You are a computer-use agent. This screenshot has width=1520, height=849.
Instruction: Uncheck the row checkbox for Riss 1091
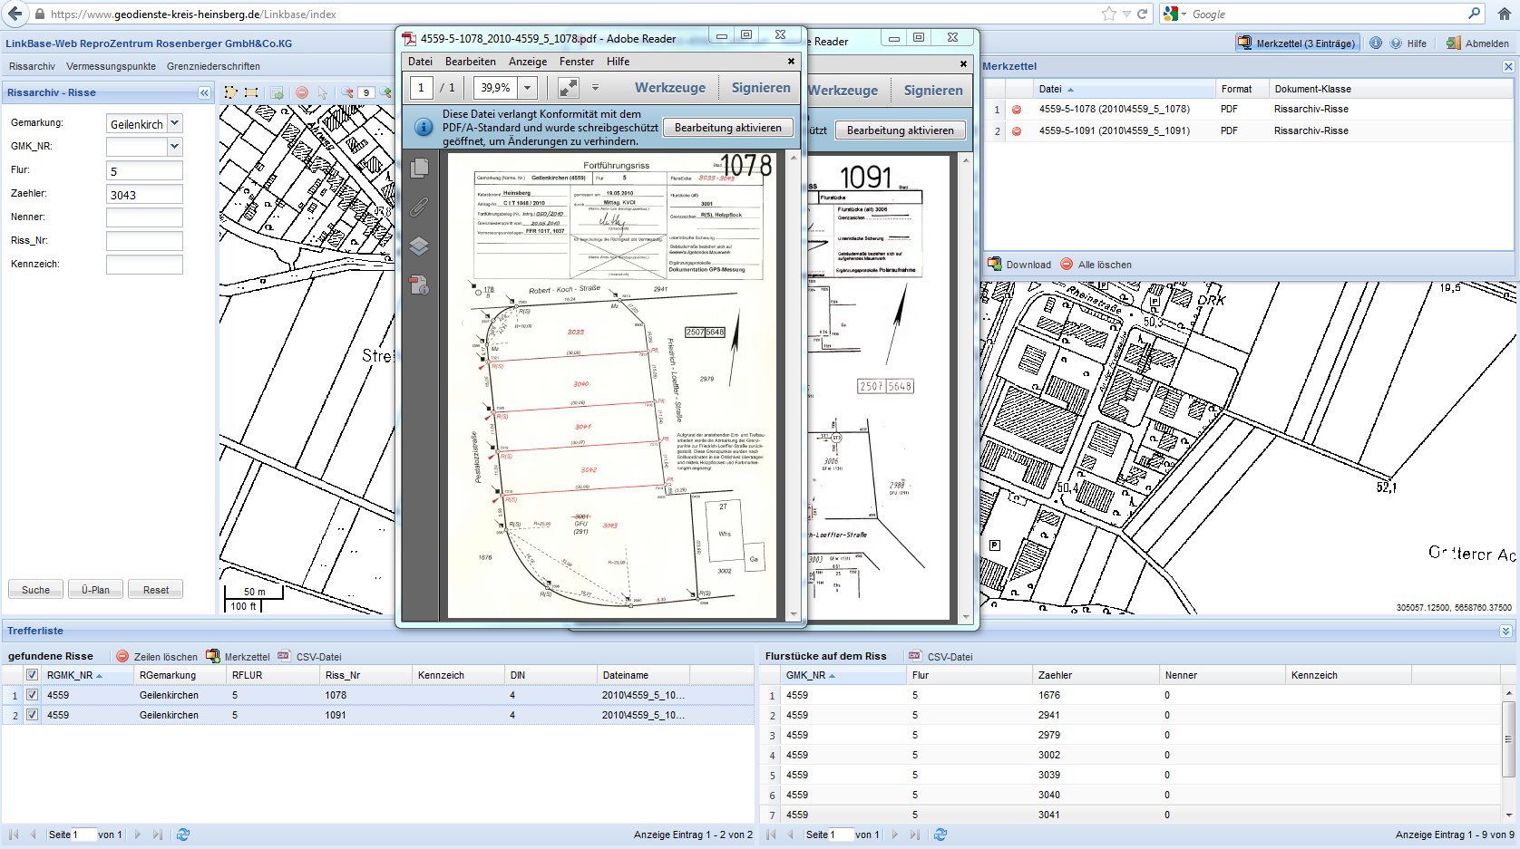coord(33,715)
